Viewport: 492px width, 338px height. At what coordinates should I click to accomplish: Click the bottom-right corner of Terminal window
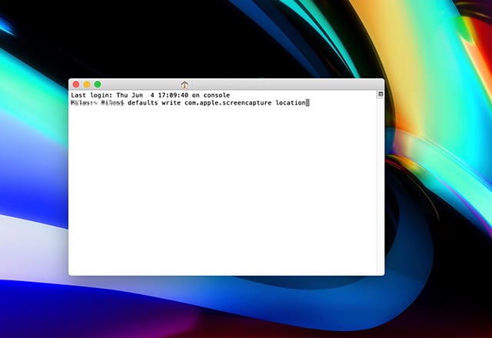click(x=383, y=273)
